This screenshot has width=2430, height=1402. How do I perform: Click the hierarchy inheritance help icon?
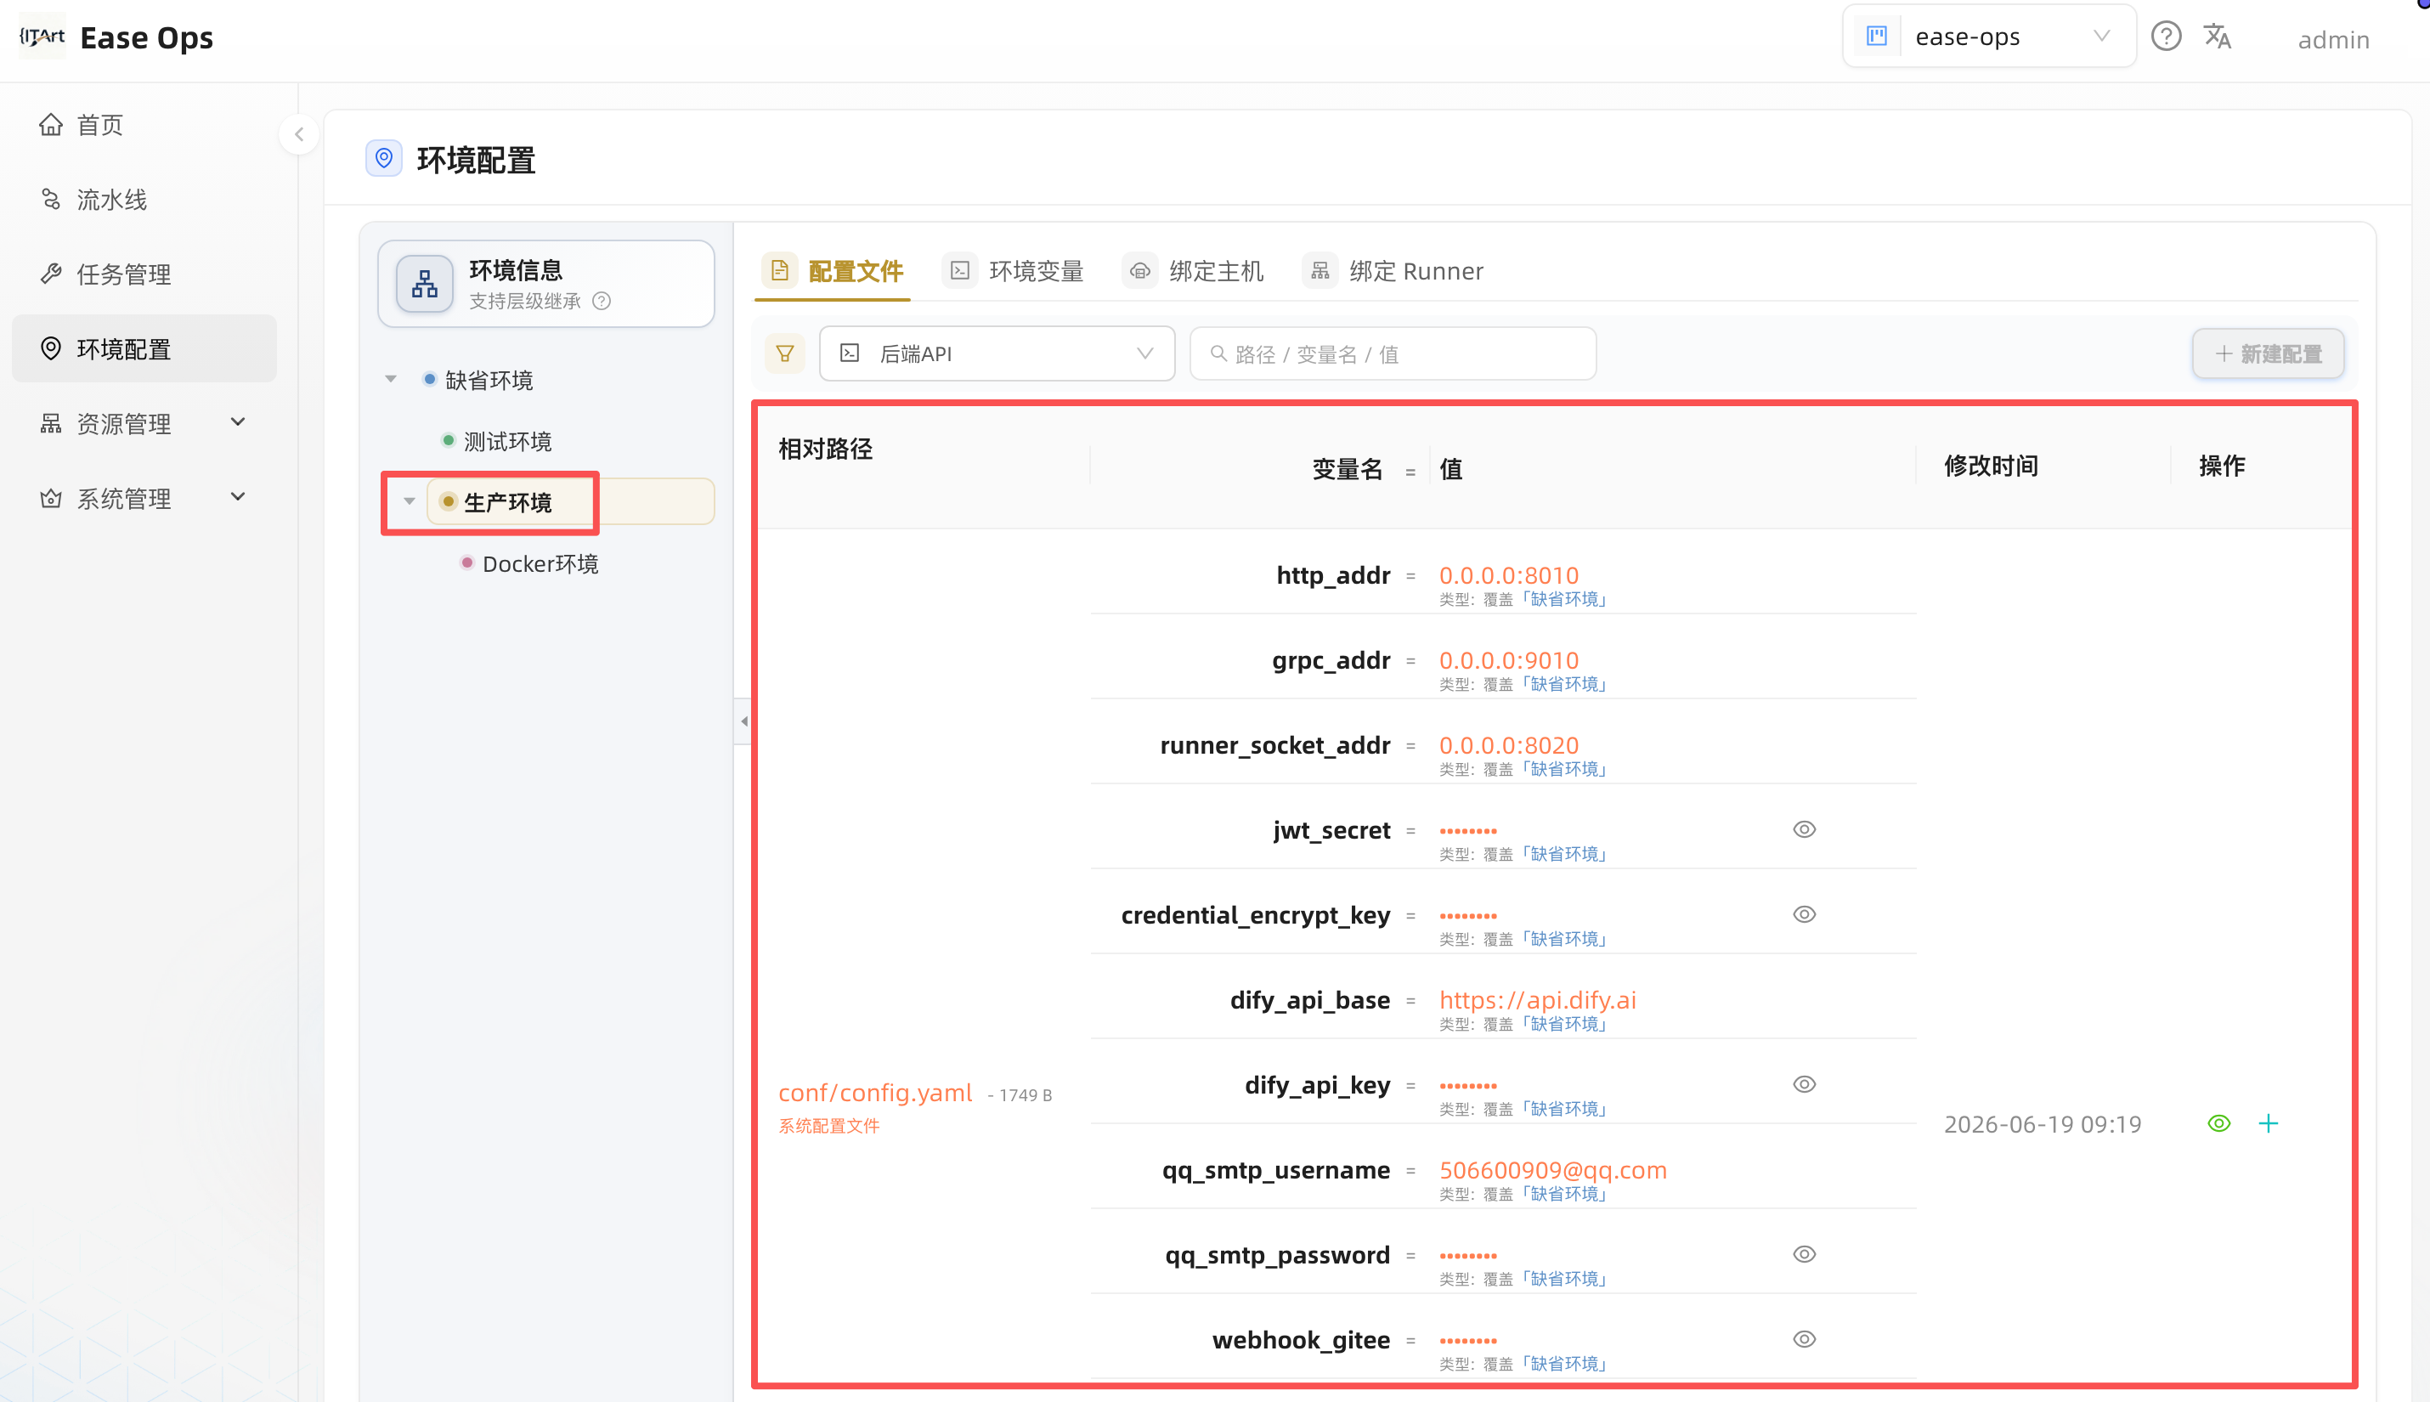(602, 302)
